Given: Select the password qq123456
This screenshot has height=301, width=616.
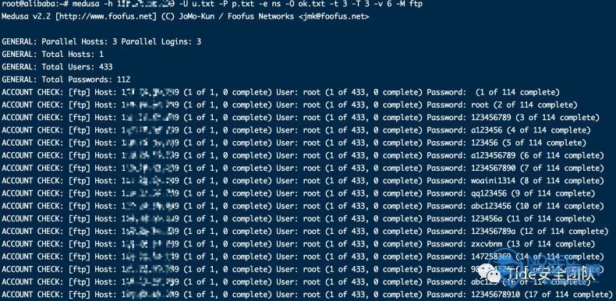Looking at the screenshot, I should [x=489, y=193].
